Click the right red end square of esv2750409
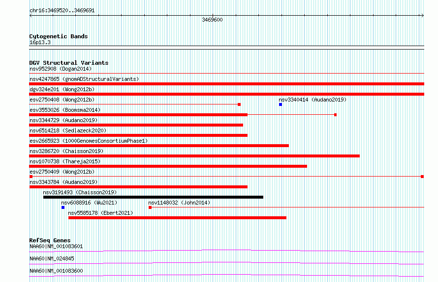 (422, 177)
